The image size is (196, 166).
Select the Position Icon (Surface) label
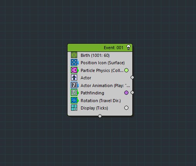pyautogui.click(x=103, y=63)
